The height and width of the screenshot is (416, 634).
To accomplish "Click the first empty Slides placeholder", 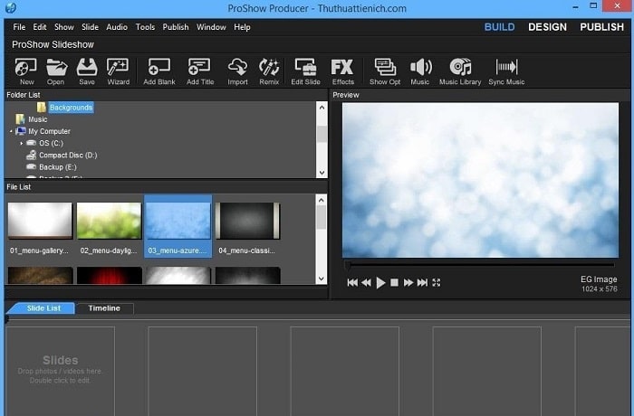I will click(x=61, y=371).
